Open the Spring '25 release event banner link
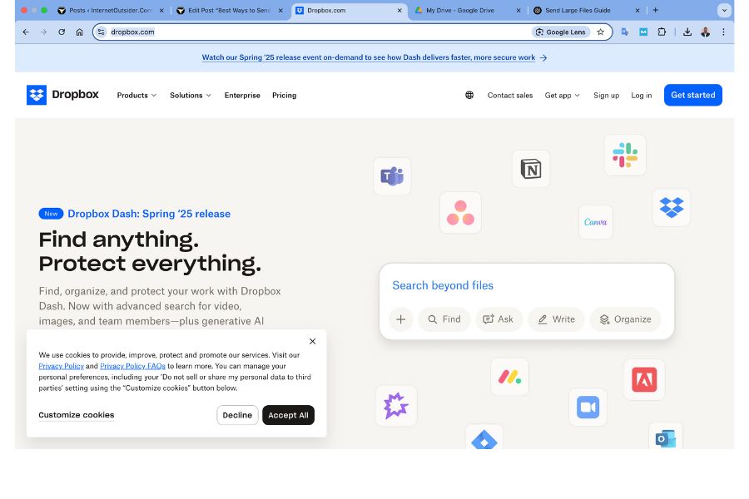This screenshot has height=499, width=749. pos(369,57)
